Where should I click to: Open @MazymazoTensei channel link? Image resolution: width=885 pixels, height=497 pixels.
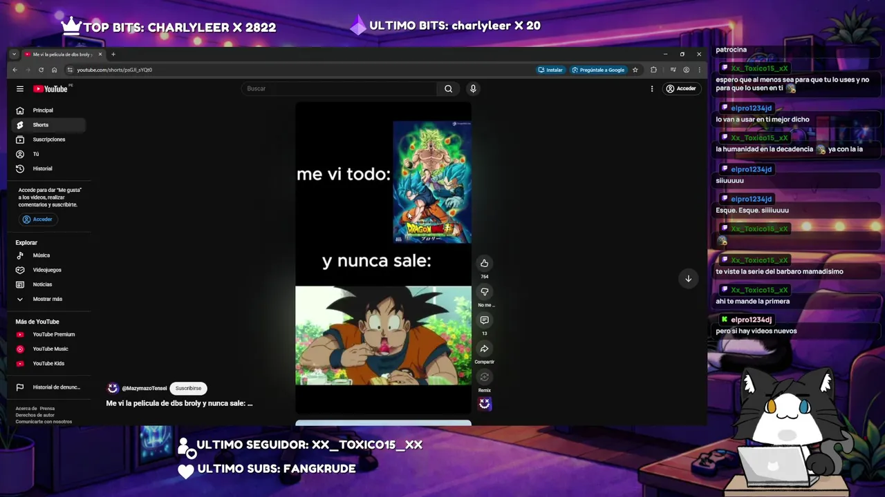pyautogui.click(x=145, y=389)
